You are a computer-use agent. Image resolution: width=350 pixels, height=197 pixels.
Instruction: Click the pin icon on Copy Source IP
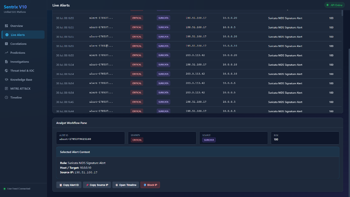click(x=87, y=185)
